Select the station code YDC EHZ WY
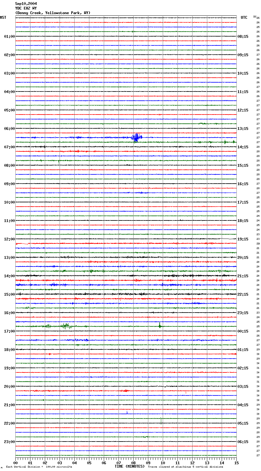Screen dimensions: 261x471 pos(26,8)
